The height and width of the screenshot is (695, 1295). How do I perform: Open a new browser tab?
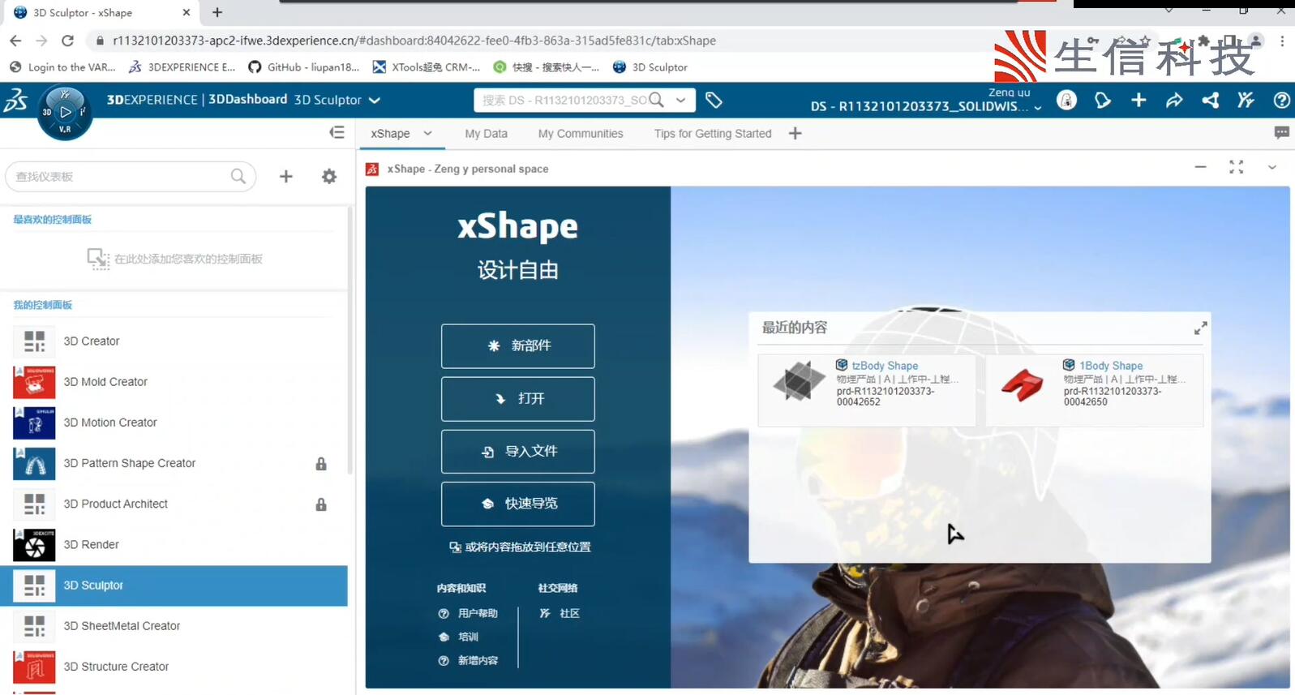[217, 12]
